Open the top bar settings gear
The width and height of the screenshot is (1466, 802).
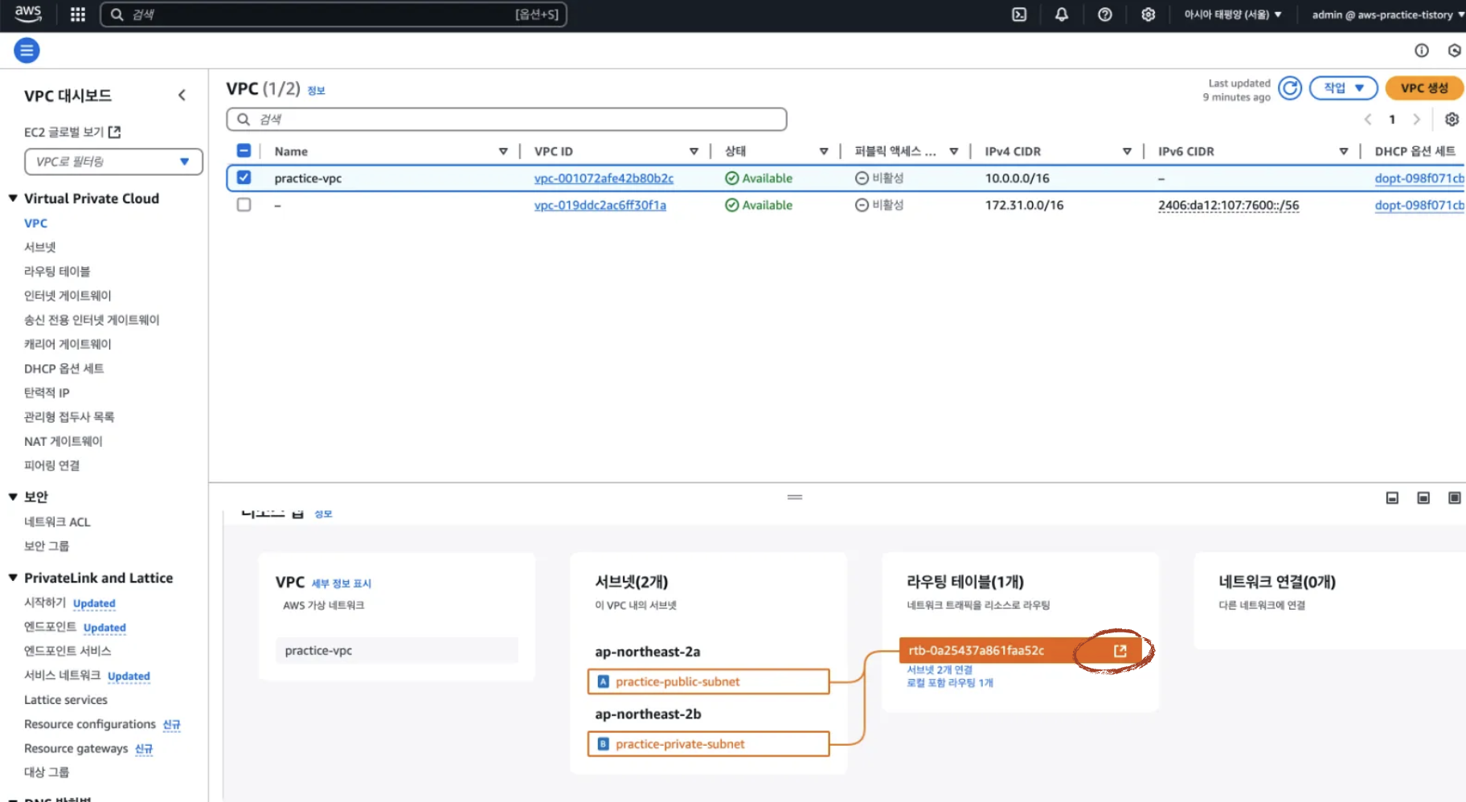pos(1149,14)
